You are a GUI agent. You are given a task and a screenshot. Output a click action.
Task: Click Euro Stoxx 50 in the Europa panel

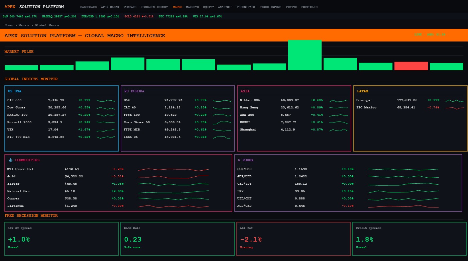coord(137,122)
